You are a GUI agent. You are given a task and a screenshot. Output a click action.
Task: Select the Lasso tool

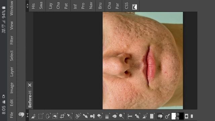click(48, 116)
